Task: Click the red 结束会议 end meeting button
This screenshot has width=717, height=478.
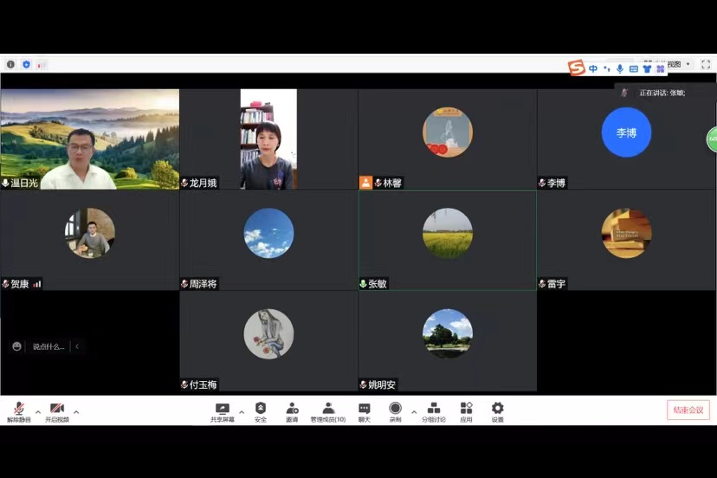Action: coord(688,410)
